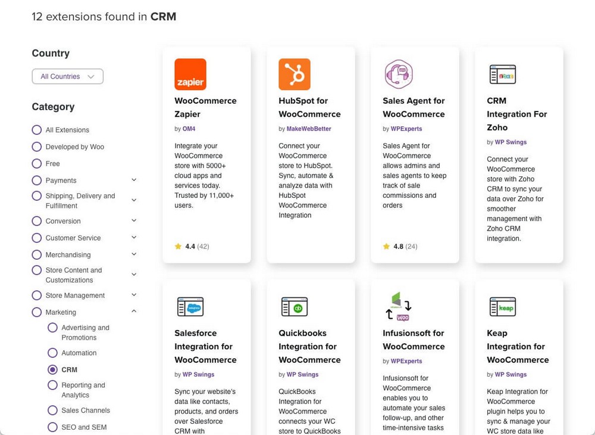Choose the SEO and SEM subcategory
The image size is (595, 435).
click(53, 427)
